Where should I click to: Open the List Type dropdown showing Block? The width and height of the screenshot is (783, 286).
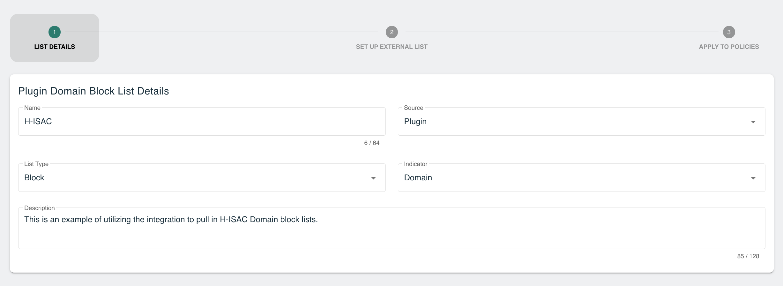click(202, 178)
